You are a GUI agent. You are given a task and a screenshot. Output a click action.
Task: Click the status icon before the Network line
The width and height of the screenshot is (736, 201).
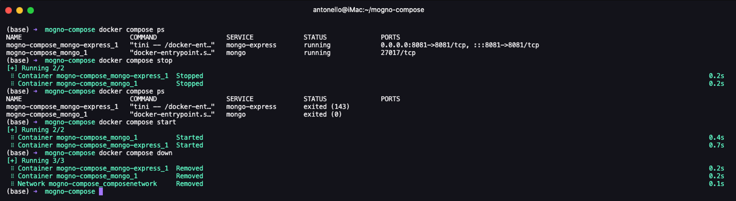tap(12, 184)
